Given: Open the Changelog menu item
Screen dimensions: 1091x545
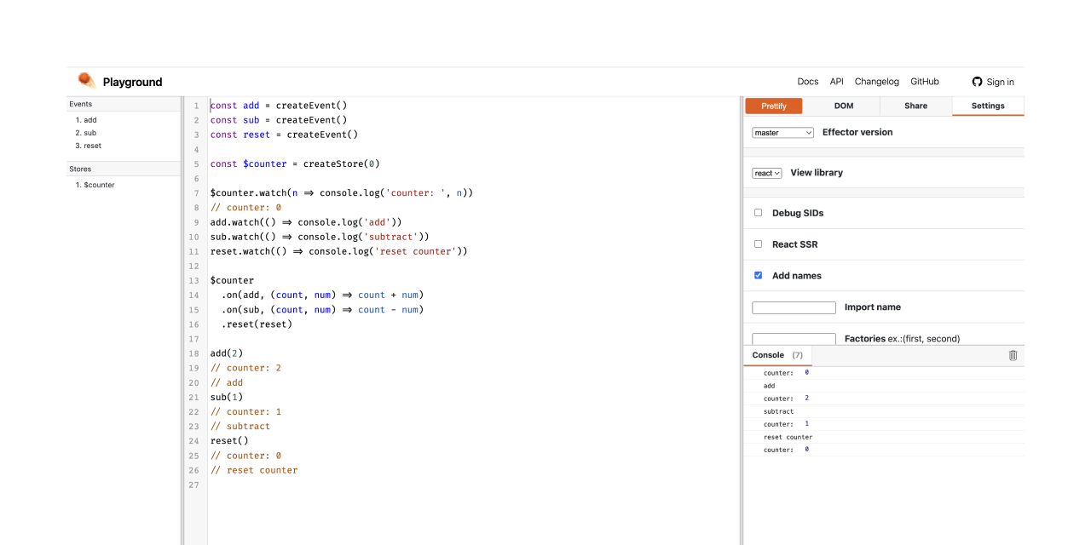Looking at the screenshot, I should pos(876,81).
